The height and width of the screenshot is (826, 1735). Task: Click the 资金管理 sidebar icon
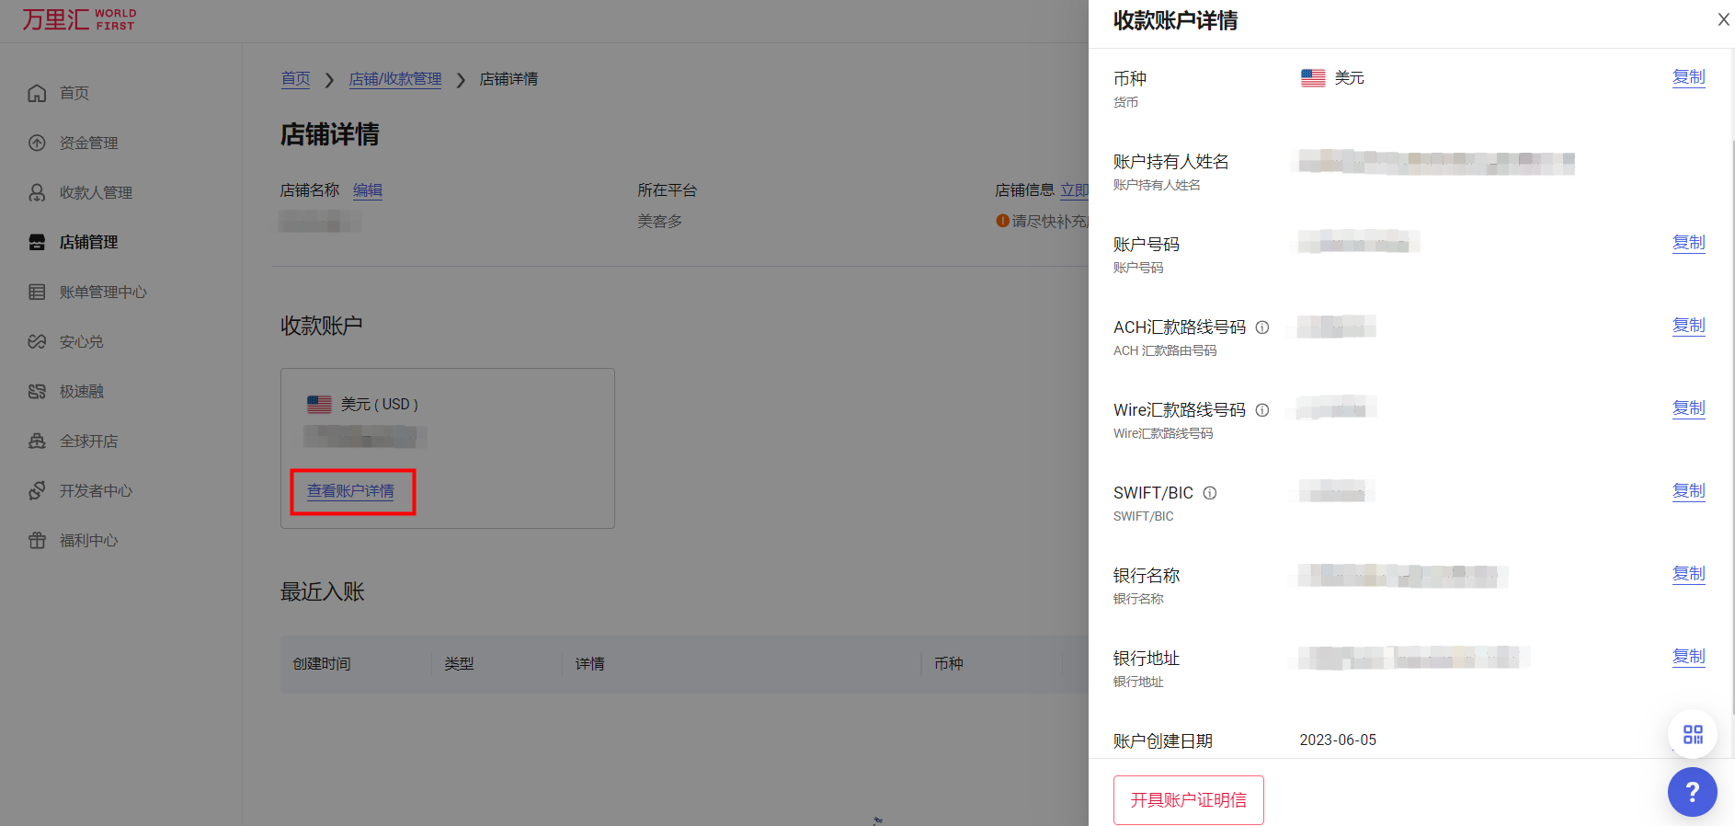coord(37,143)
